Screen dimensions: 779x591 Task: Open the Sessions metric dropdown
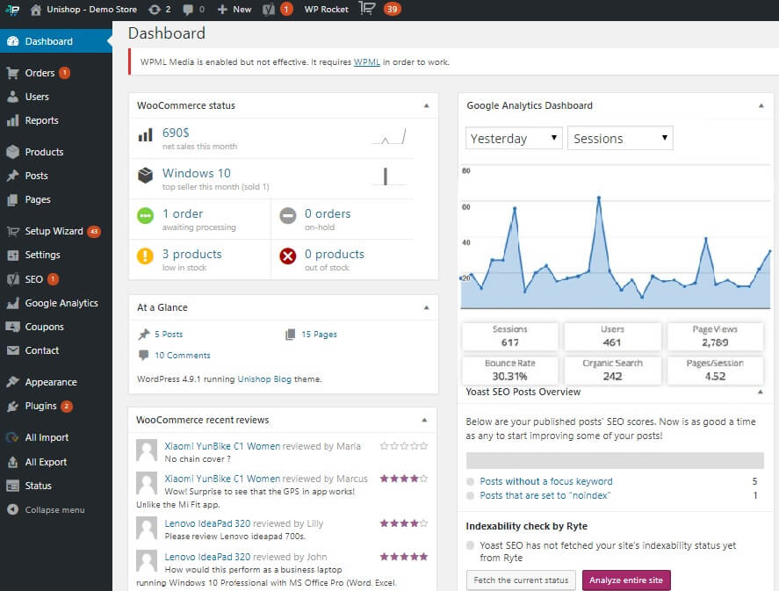(620, 139)
